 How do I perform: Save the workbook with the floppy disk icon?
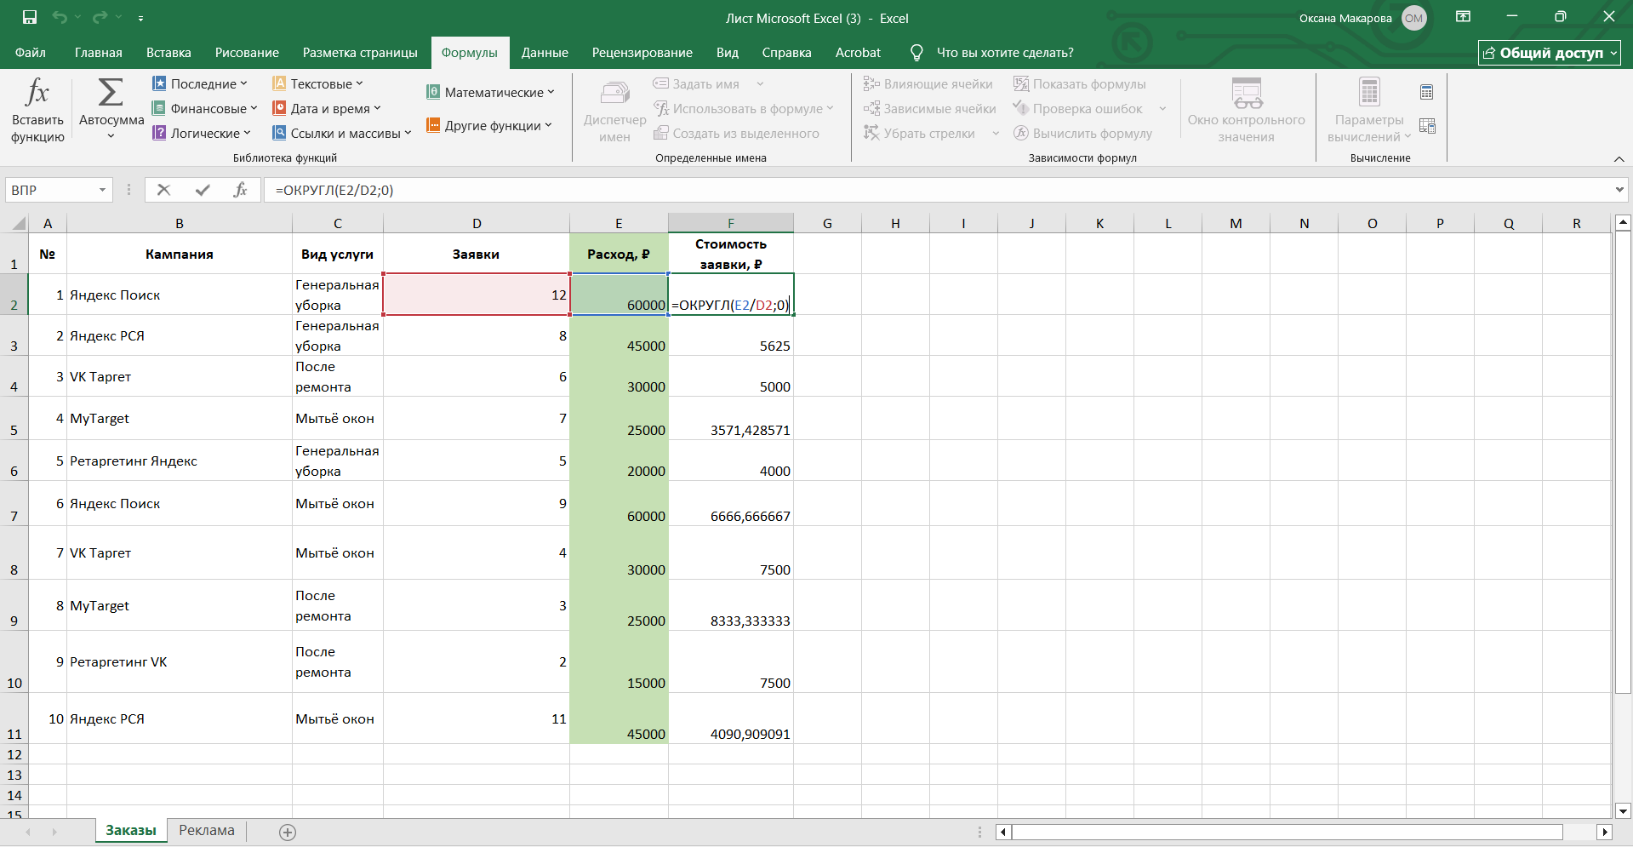click(x=30, y=17)
